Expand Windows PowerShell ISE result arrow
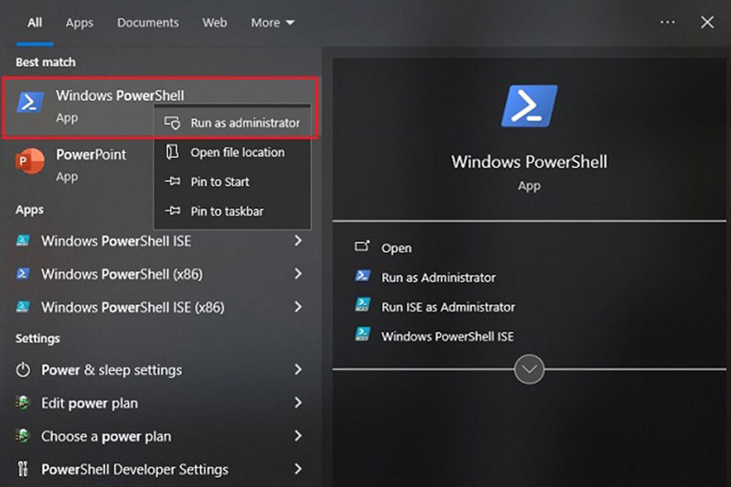 tap(298, 240)
